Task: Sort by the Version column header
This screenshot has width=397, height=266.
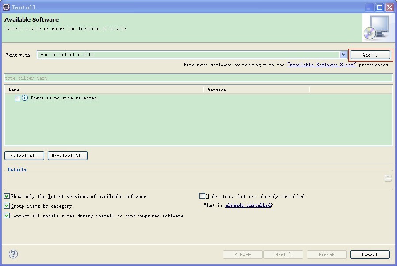Action: (256, 90)
